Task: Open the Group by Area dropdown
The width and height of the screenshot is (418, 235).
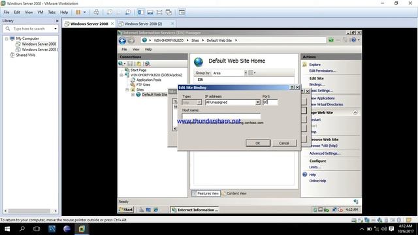Action: tap(246, 72)
